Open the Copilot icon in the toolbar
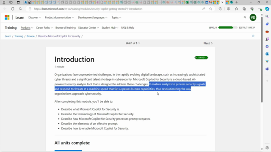Screen dimensions: 271x152 point(267,9)
